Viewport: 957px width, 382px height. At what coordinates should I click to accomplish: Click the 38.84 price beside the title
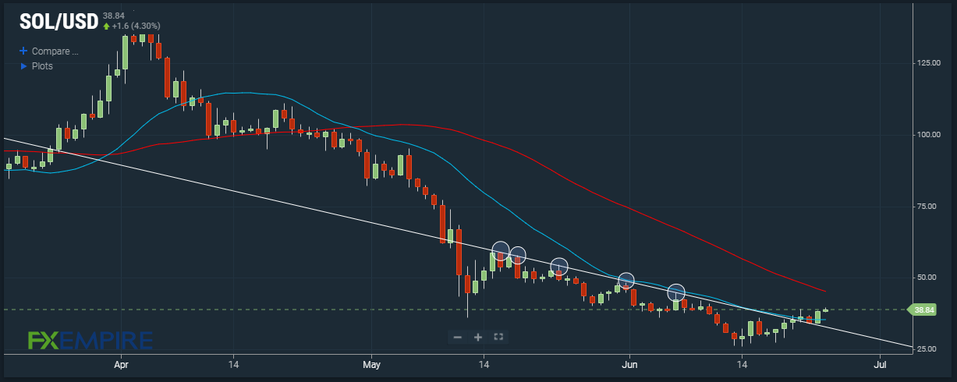(114, 16)
